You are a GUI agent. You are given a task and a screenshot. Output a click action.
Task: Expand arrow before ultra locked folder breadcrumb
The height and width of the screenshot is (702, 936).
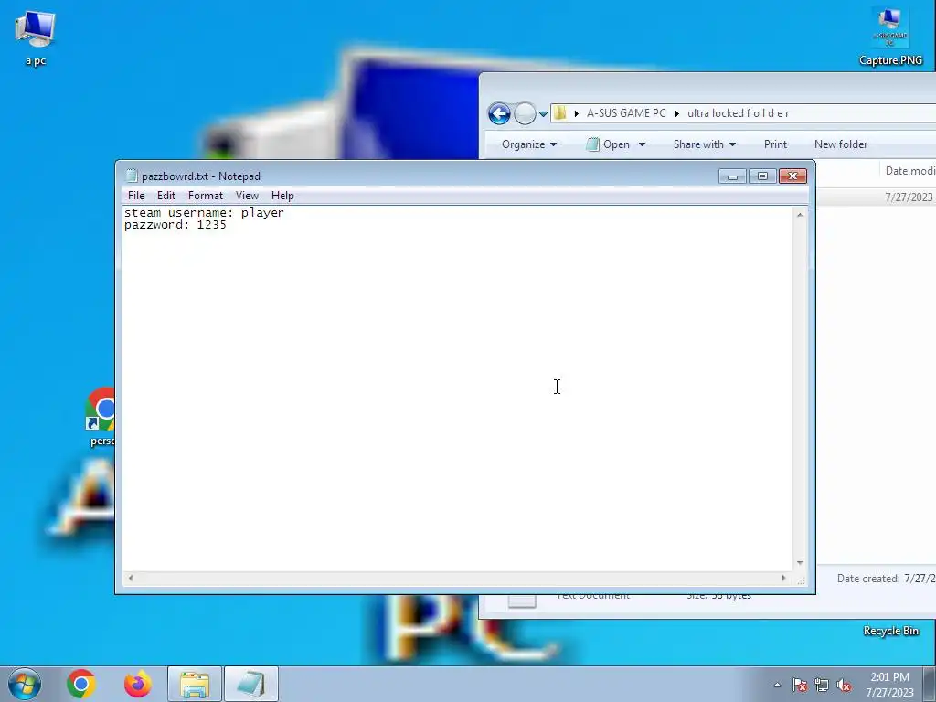coord(677,112)
